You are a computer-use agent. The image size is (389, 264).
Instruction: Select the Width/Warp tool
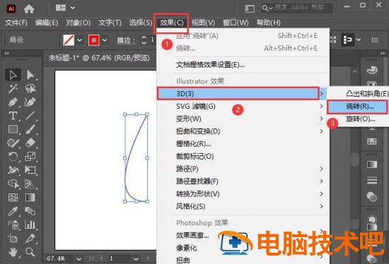tap(13, 170)
